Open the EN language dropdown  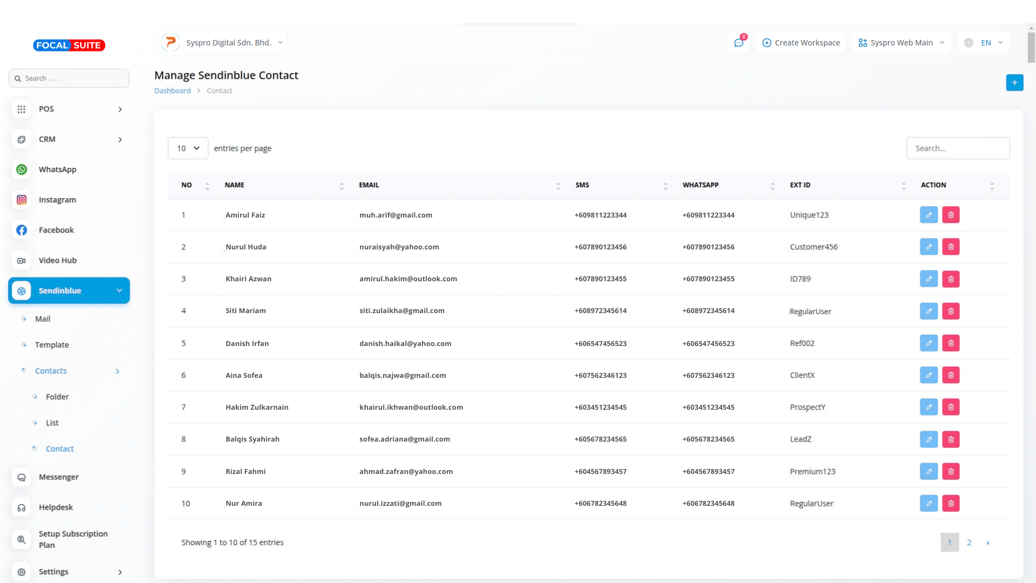click(x=984, y=43)
